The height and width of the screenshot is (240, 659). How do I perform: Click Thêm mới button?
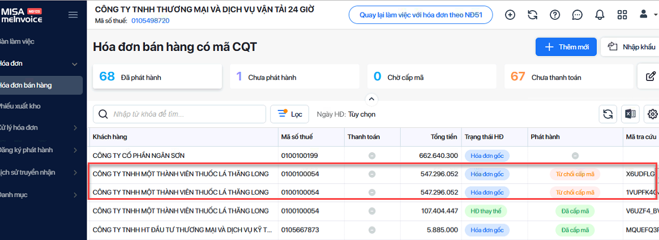tap(566, 46)
